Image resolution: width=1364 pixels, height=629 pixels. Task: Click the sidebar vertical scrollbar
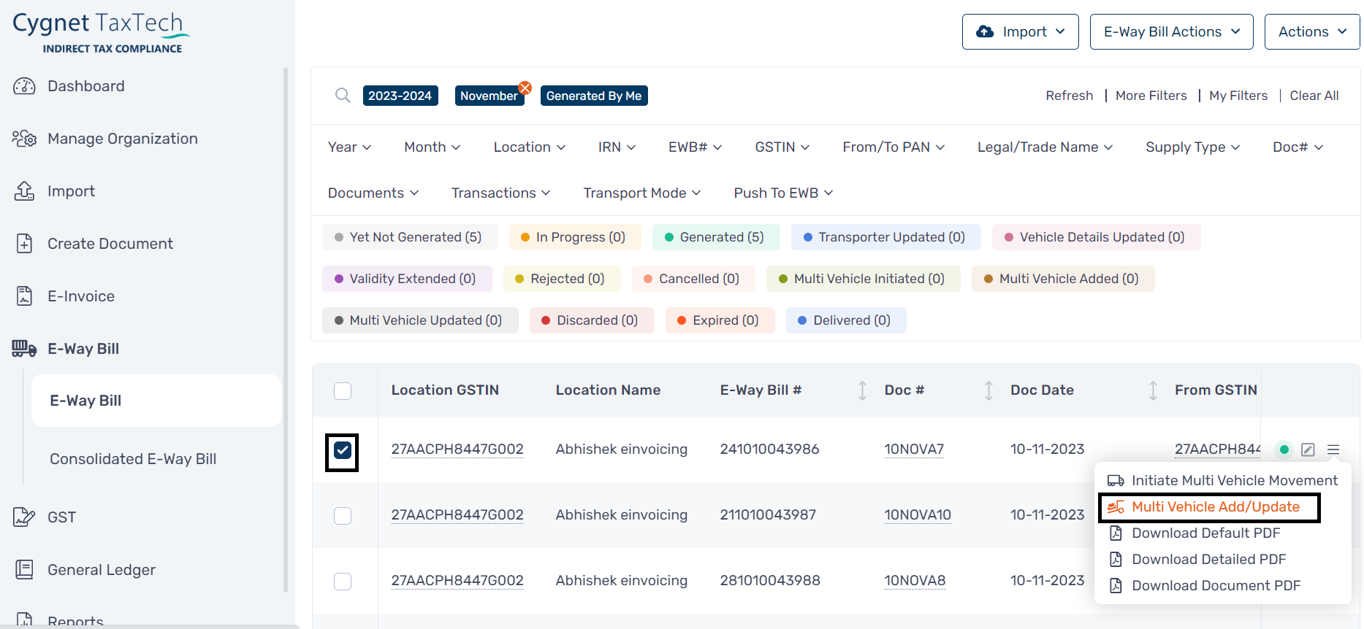pos(285,328)
